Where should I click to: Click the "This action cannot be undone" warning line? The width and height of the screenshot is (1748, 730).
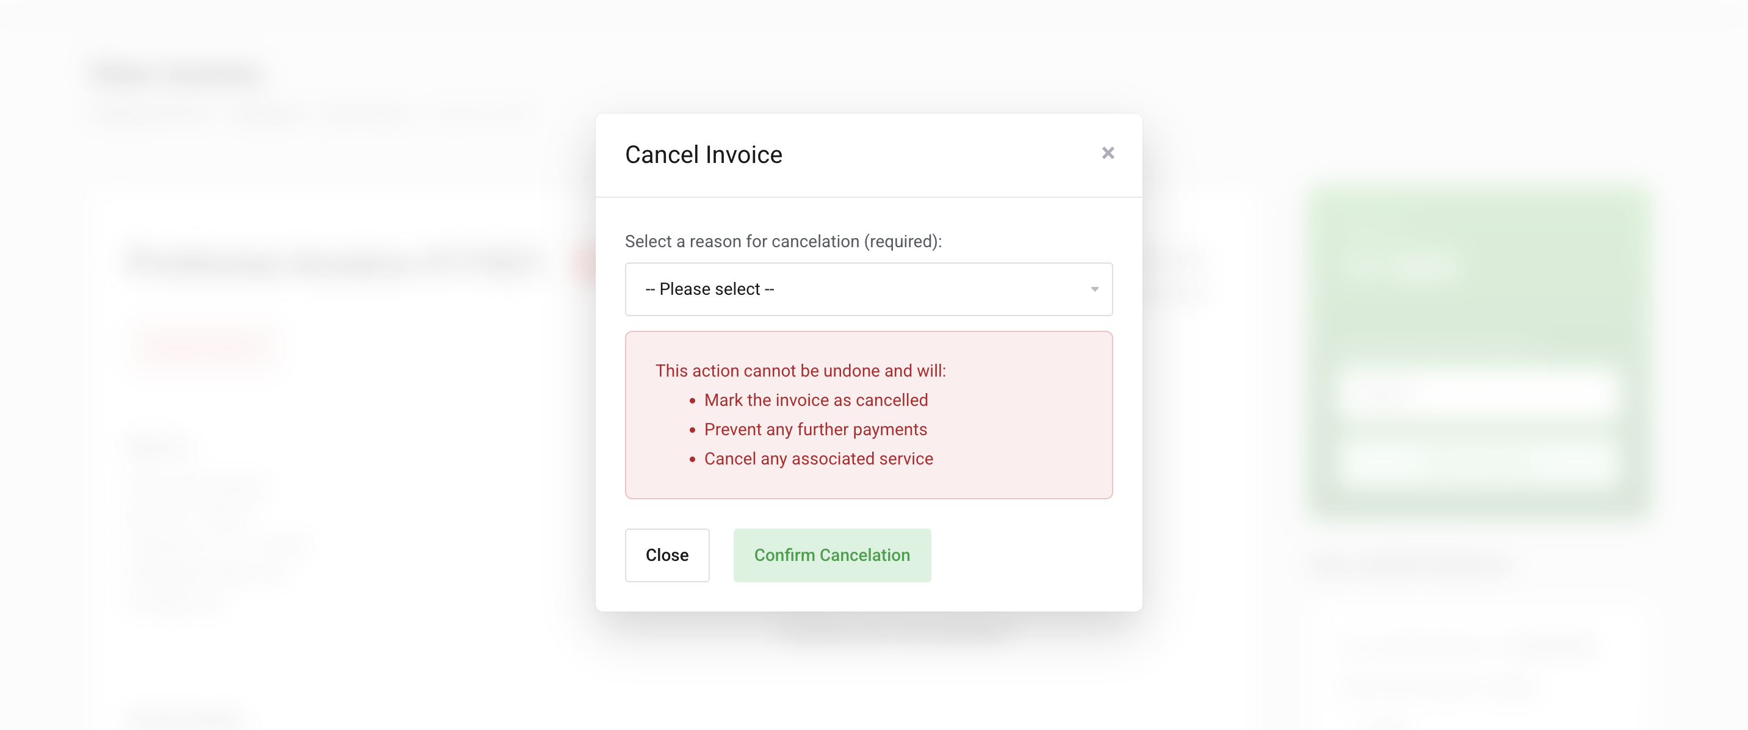click(x=800, y=370)
